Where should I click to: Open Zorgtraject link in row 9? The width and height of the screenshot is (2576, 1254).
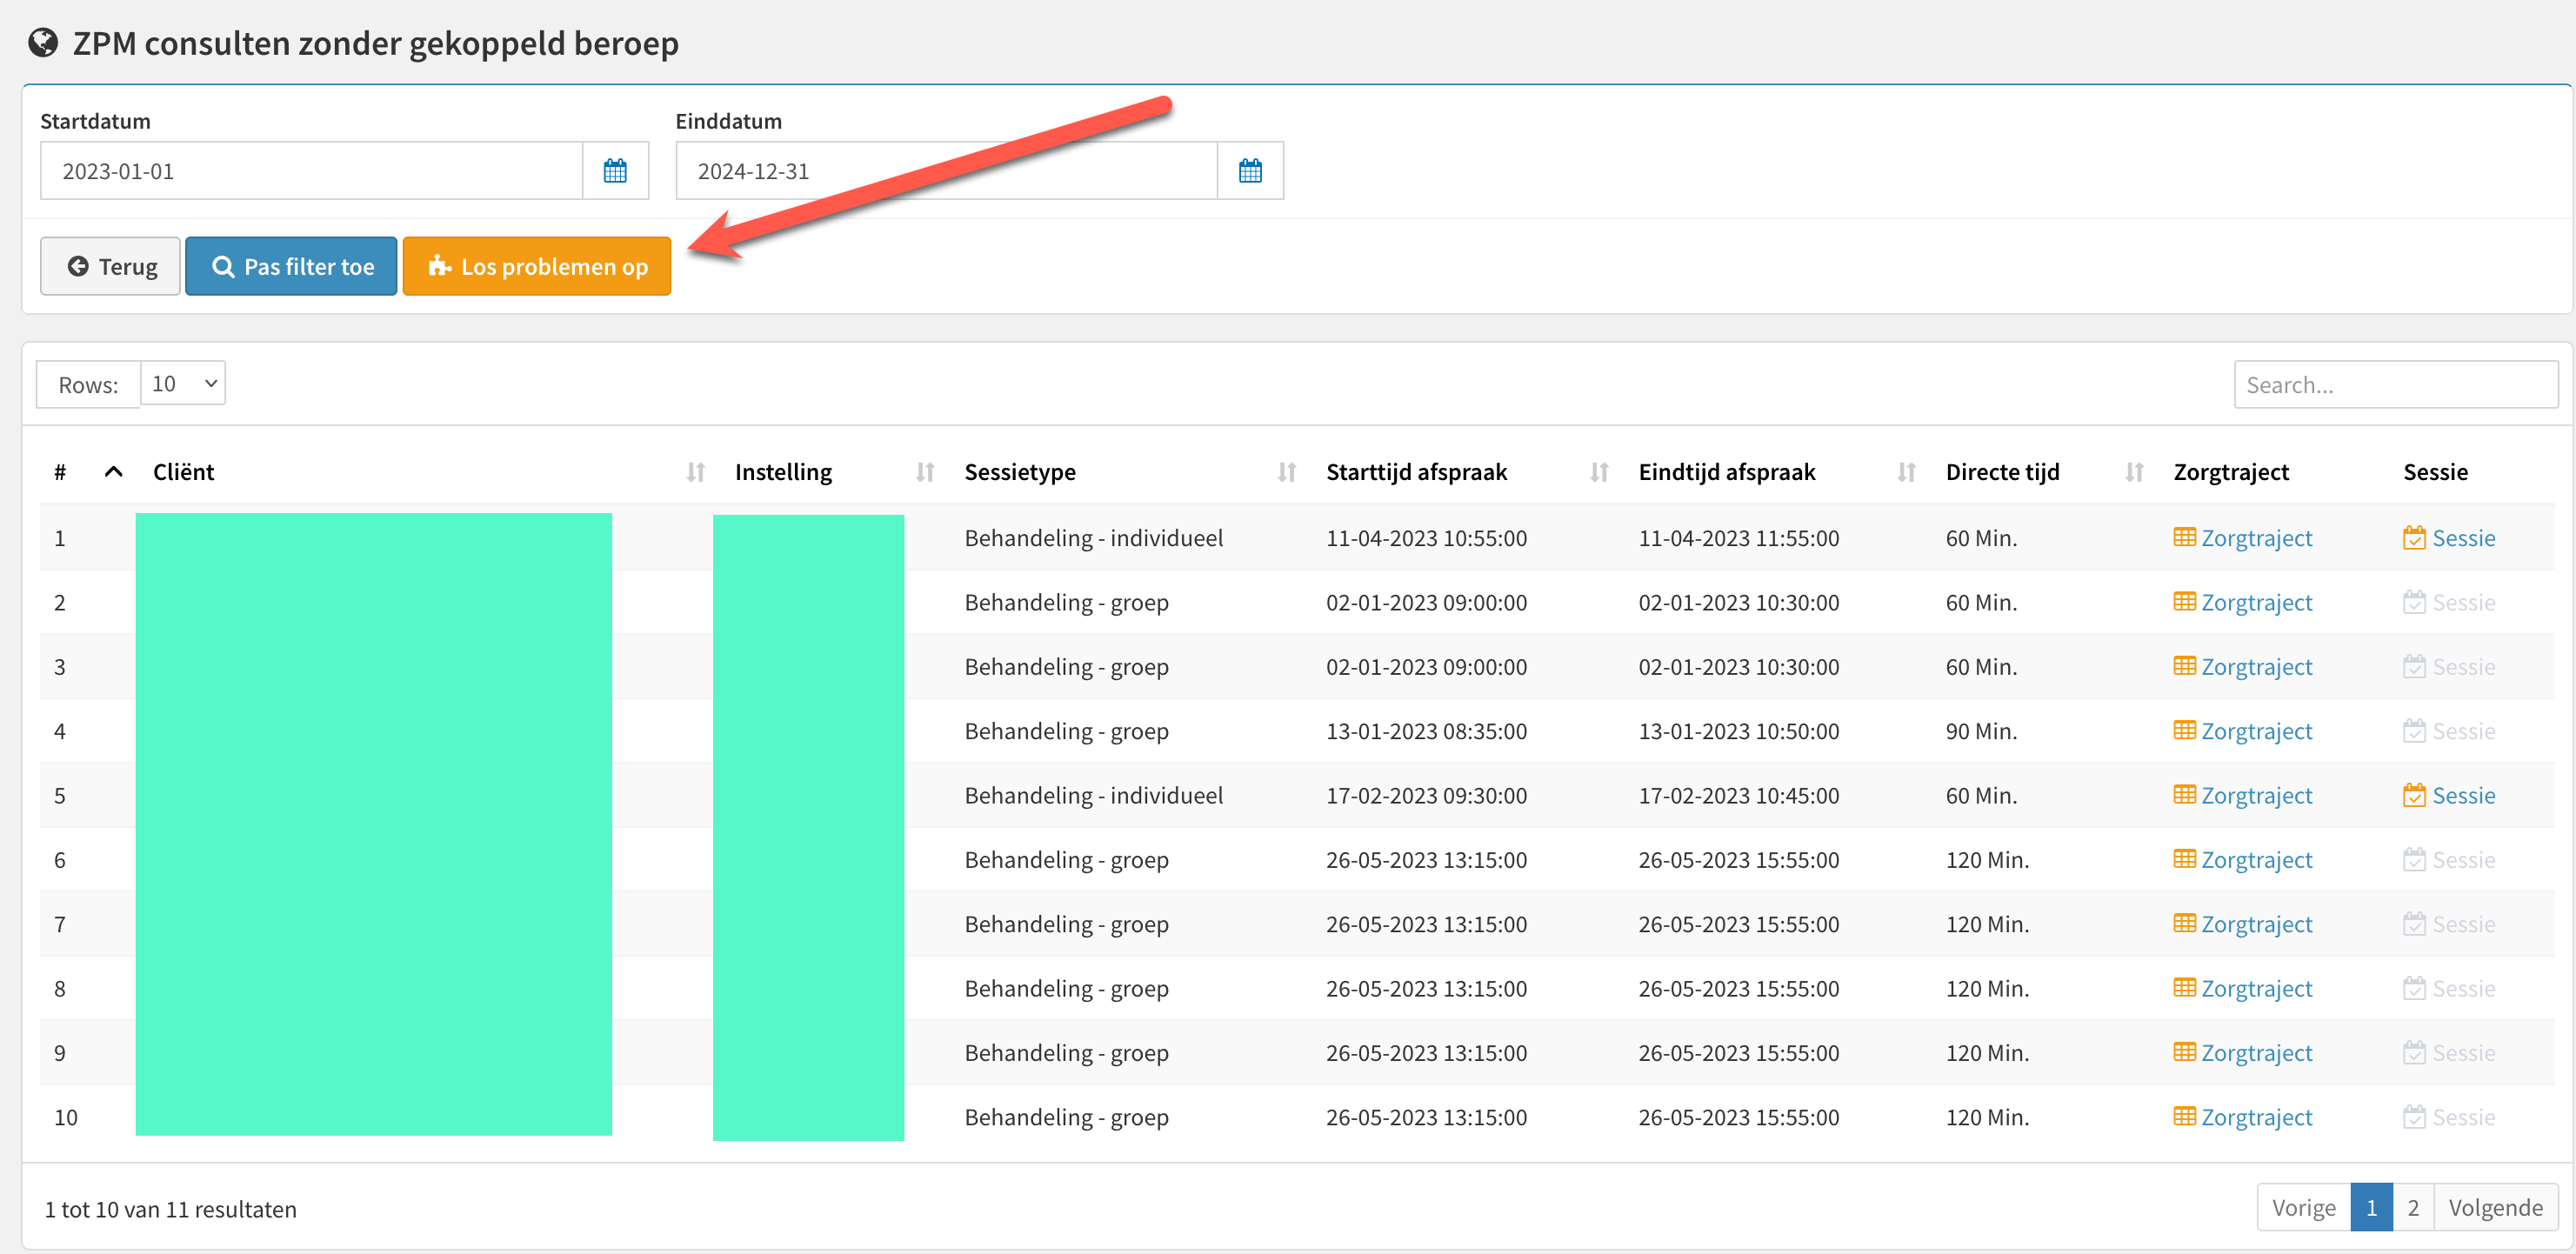[x=2256, y=1052]
